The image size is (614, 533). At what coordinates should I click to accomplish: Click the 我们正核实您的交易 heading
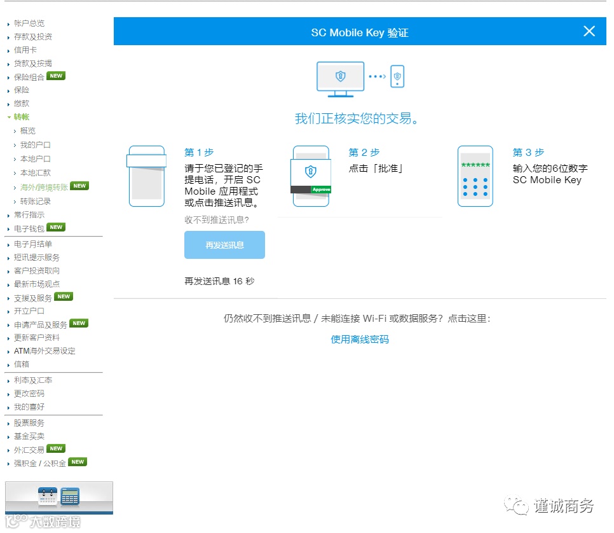click(x=357, y=118)
